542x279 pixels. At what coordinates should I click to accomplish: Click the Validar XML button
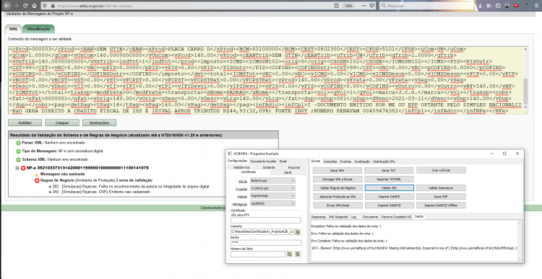(389, 188)
